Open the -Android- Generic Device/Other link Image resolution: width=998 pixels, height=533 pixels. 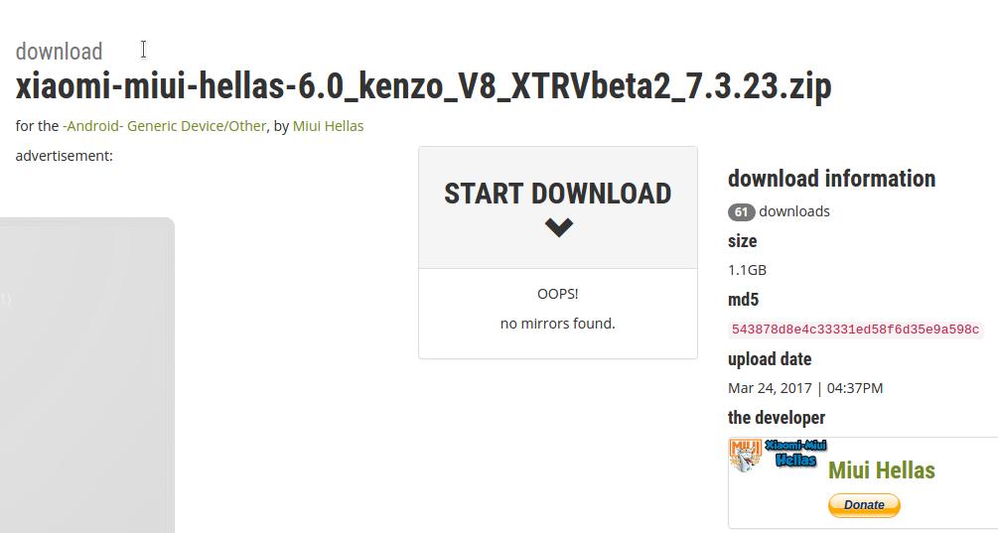165,126
